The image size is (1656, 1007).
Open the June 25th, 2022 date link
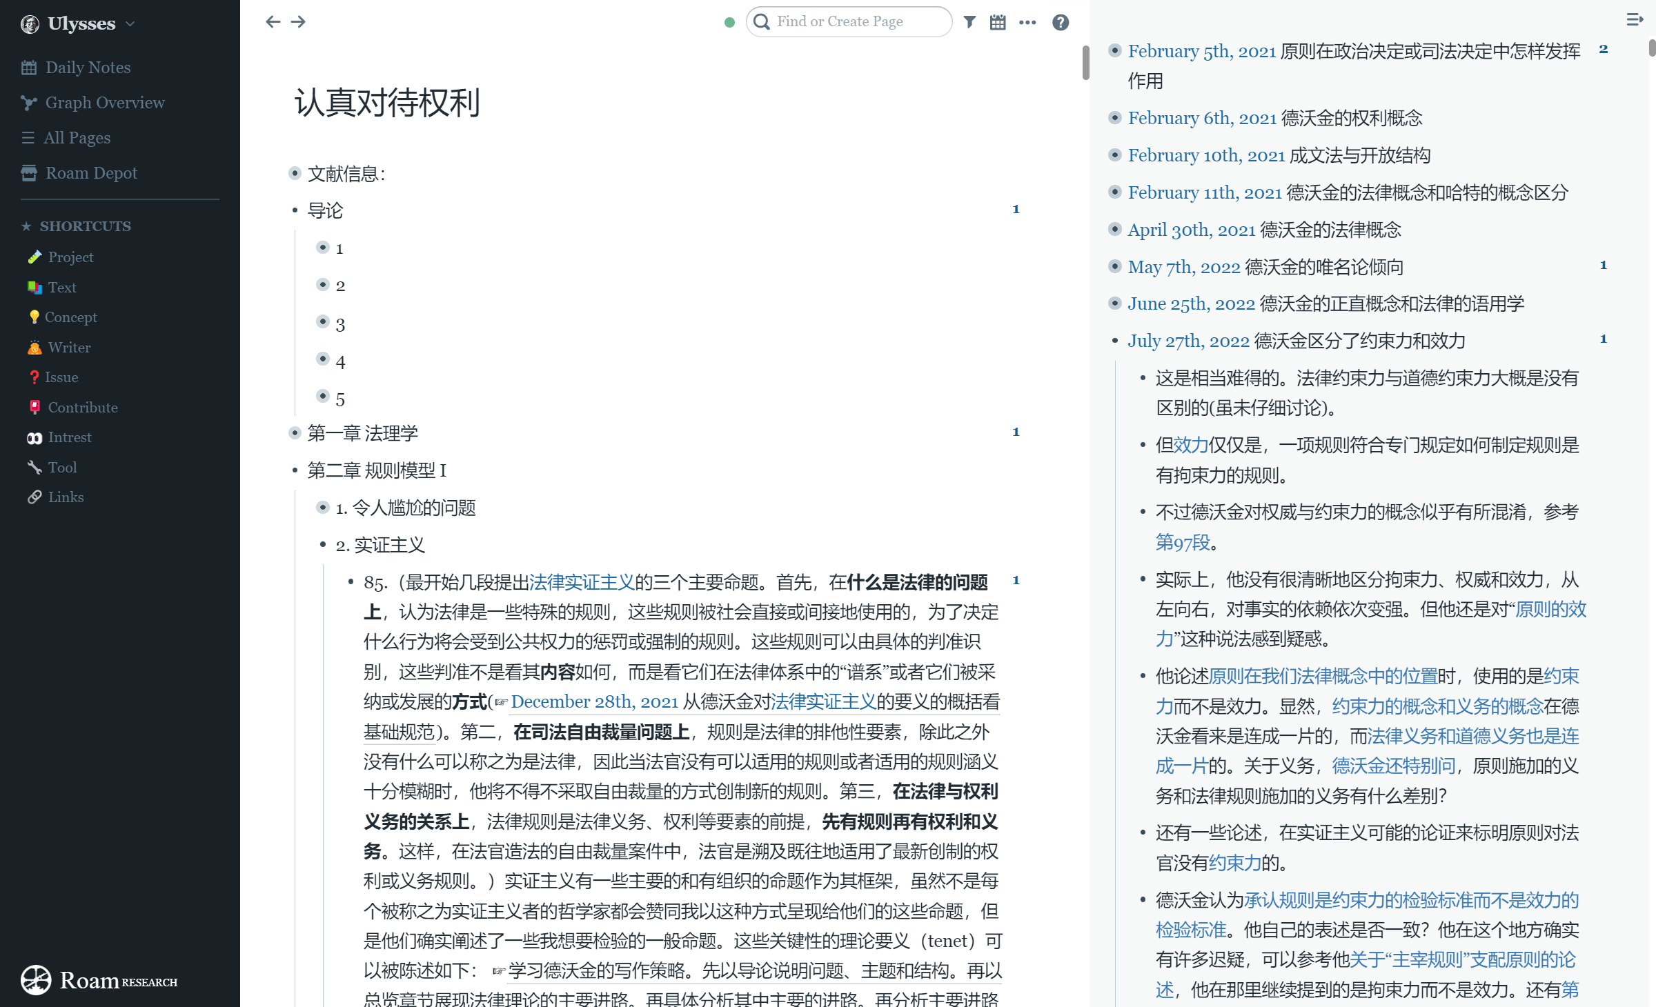pyautogui.click(x=1192, y=303)
